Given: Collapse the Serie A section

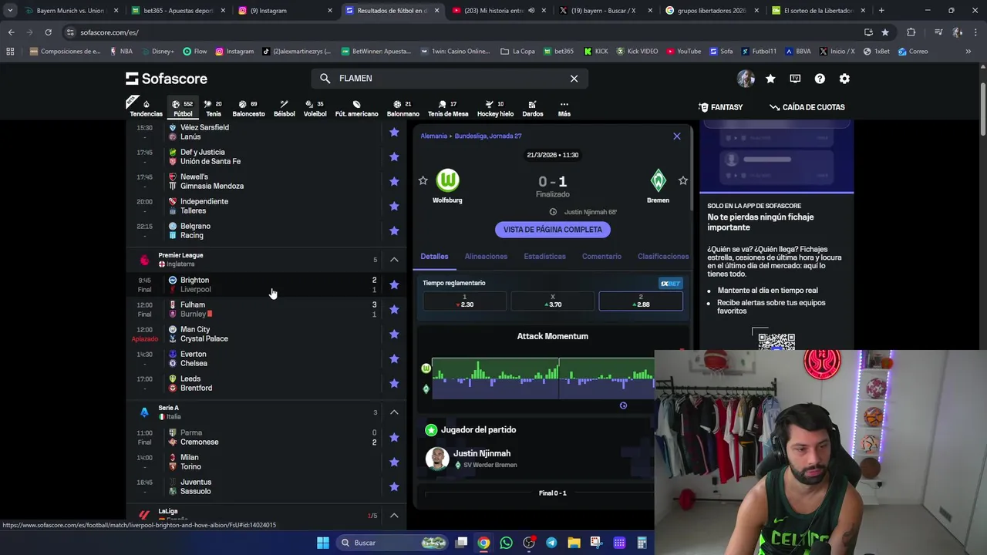Looking at the screenshot, I should click(394, 412).
